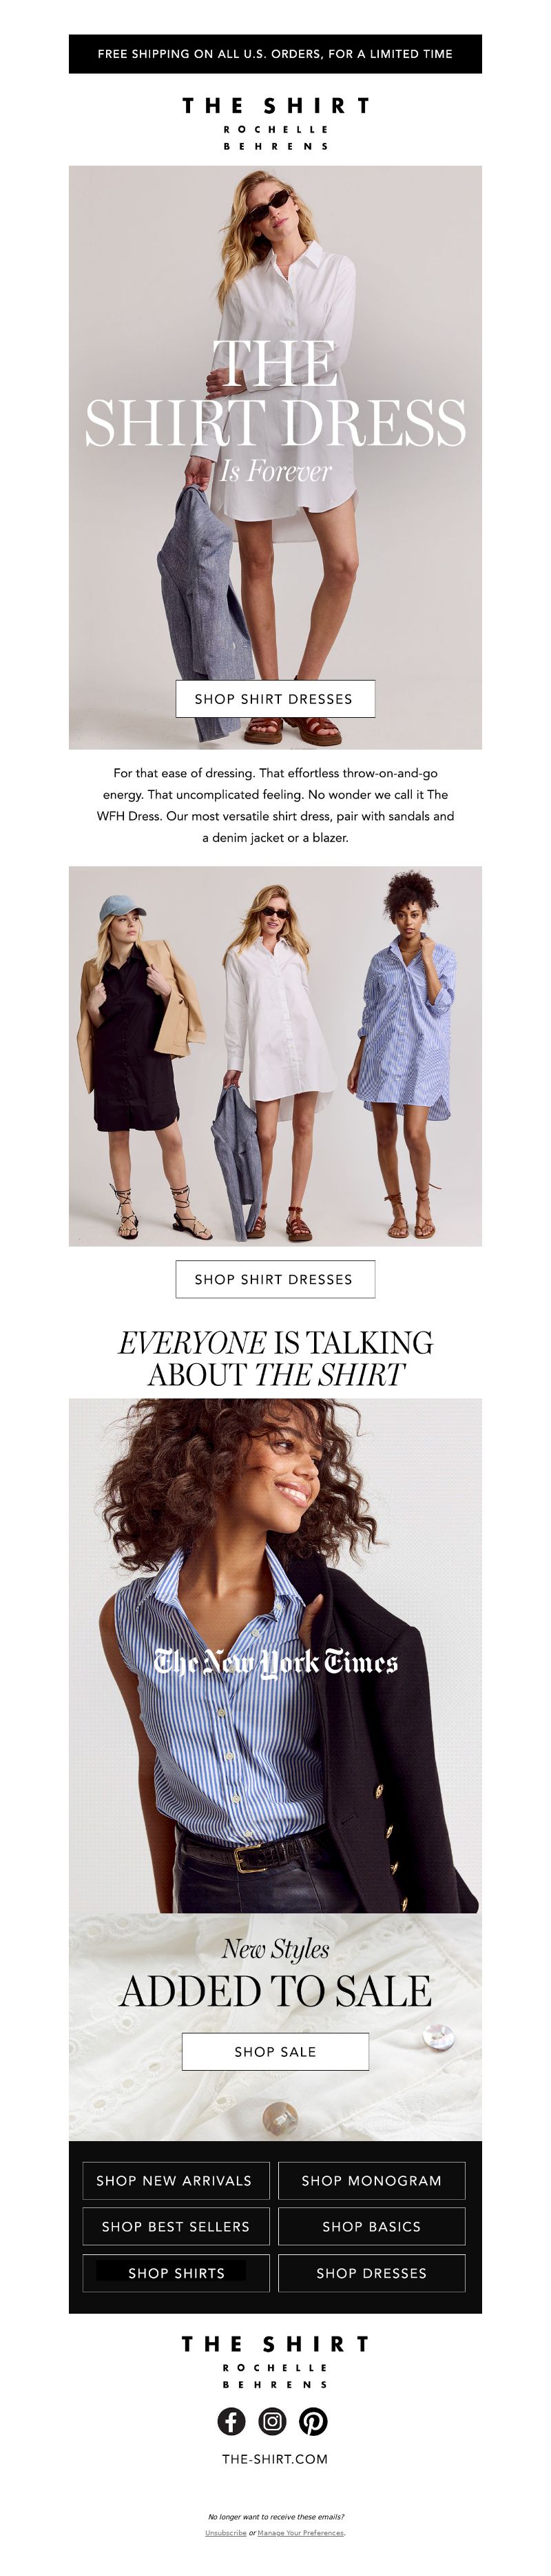Click the New York Times model photo
The height and width of the screenshot is (2576, 551).
point(275,1655)
